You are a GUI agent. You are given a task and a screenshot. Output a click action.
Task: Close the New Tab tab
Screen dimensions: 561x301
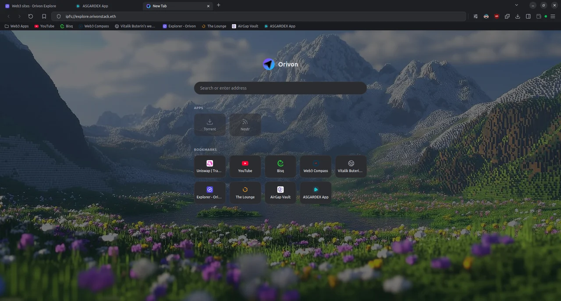(209, 6)
